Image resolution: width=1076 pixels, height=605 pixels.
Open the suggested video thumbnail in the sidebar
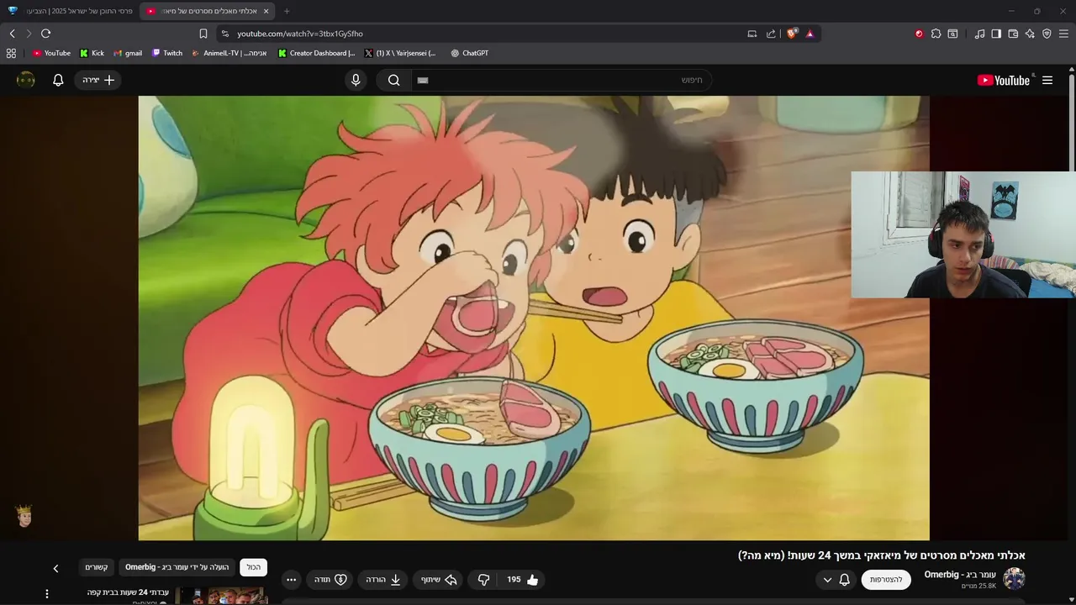point(221,596)
